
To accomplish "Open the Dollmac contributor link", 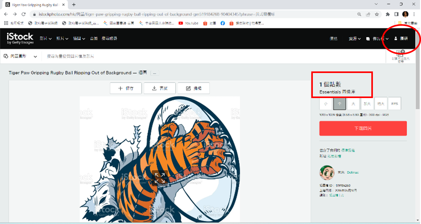I will (353, 173).
